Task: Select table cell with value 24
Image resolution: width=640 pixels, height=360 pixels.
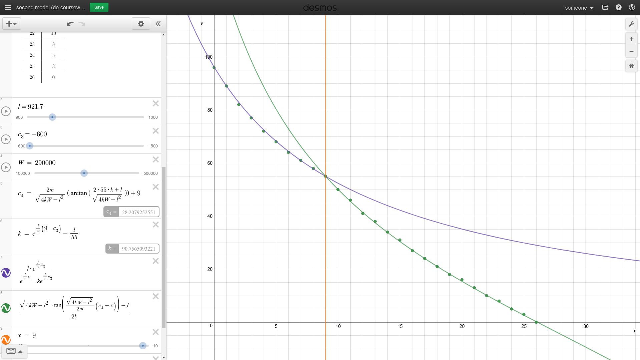Action: pos(32,55)
